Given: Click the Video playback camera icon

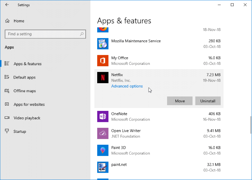Looking at the screenshot, I should pyautogui.click(x=7, y=118).
